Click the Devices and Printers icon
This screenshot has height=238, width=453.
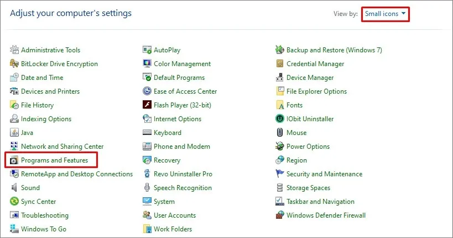click(14, 91)
